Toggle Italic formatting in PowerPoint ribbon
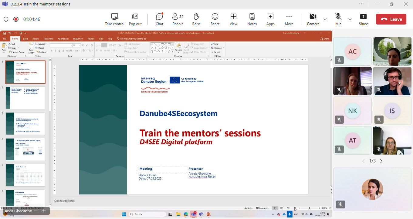Image resolution: width=413 pixels, height=219 pixels. (56, 51)
